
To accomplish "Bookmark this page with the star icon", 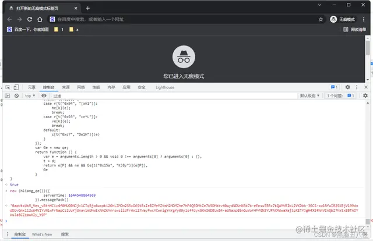I will click(321, 19).
